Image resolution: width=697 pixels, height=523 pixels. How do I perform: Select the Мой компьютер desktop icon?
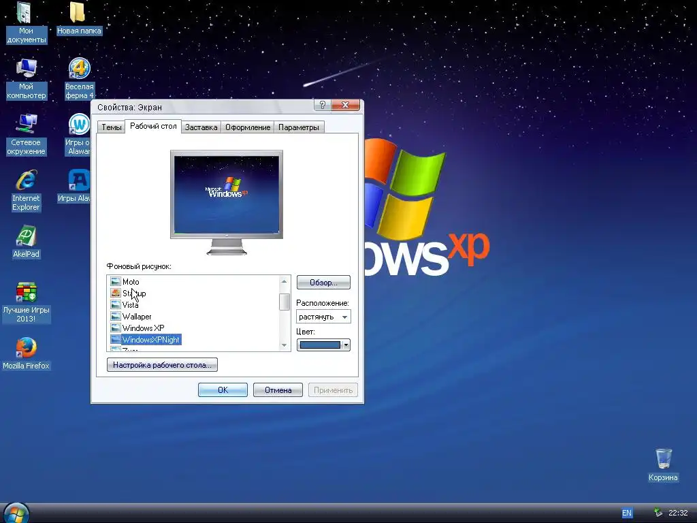26,78
